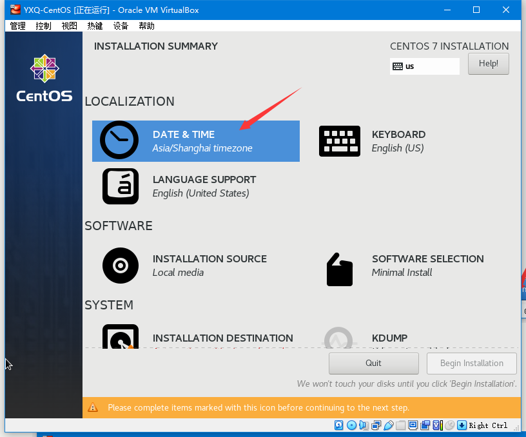Screen dimensions: 526x437
Task: Click the USB device status bar icon
Action: tap(389, 425)
